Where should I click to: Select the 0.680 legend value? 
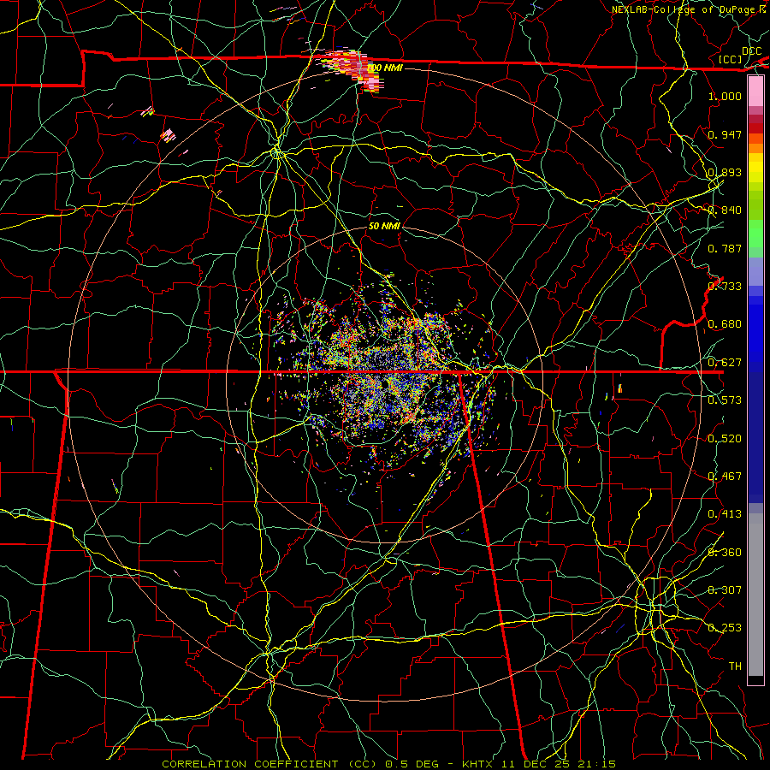tap(725, 324)
